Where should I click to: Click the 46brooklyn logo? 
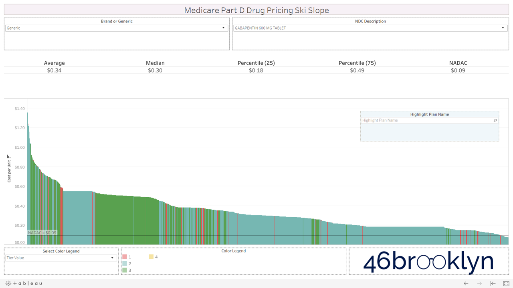[428, 262]
